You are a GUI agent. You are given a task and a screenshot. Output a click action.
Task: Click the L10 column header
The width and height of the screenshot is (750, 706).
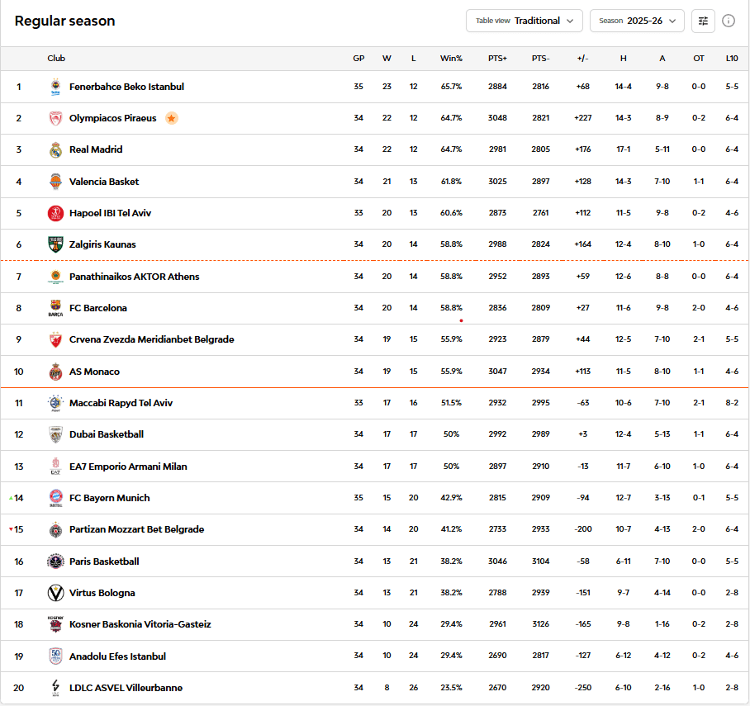coord(732,59)
